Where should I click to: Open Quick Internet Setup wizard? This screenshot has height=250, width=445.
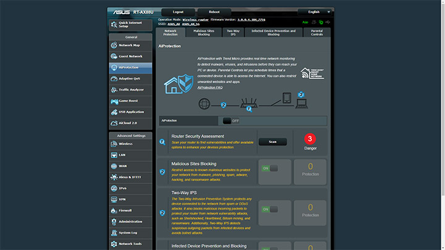pos(130,25)
